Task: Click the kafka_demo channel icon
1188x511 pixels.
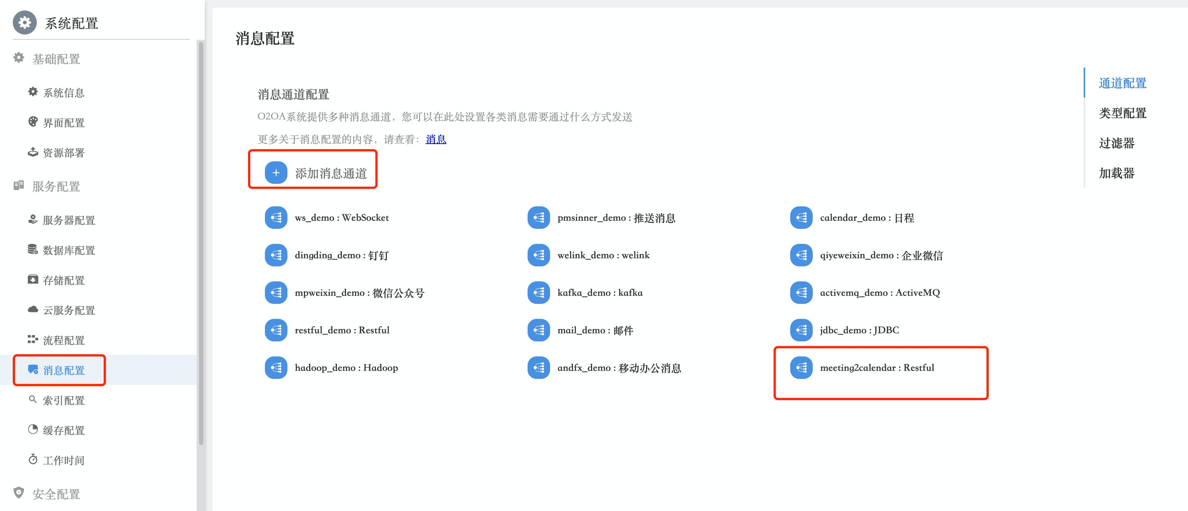Action: [538, 293]
